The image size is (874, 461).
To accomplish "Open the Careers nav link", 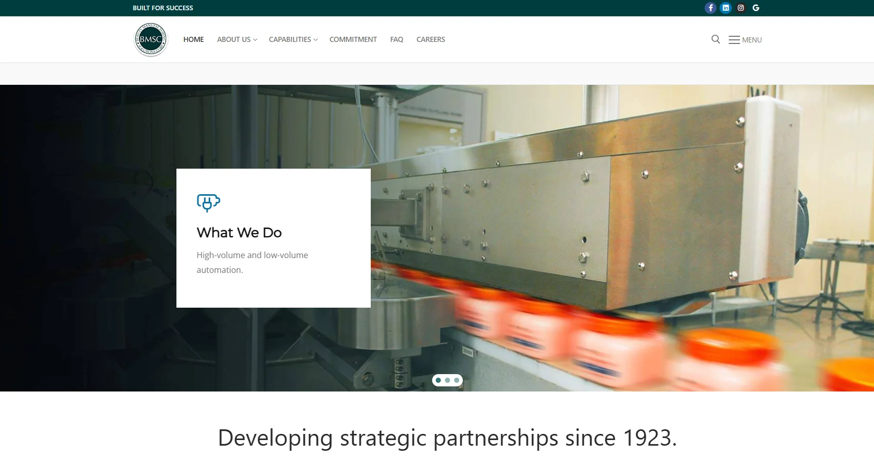I will pos(431,39).
